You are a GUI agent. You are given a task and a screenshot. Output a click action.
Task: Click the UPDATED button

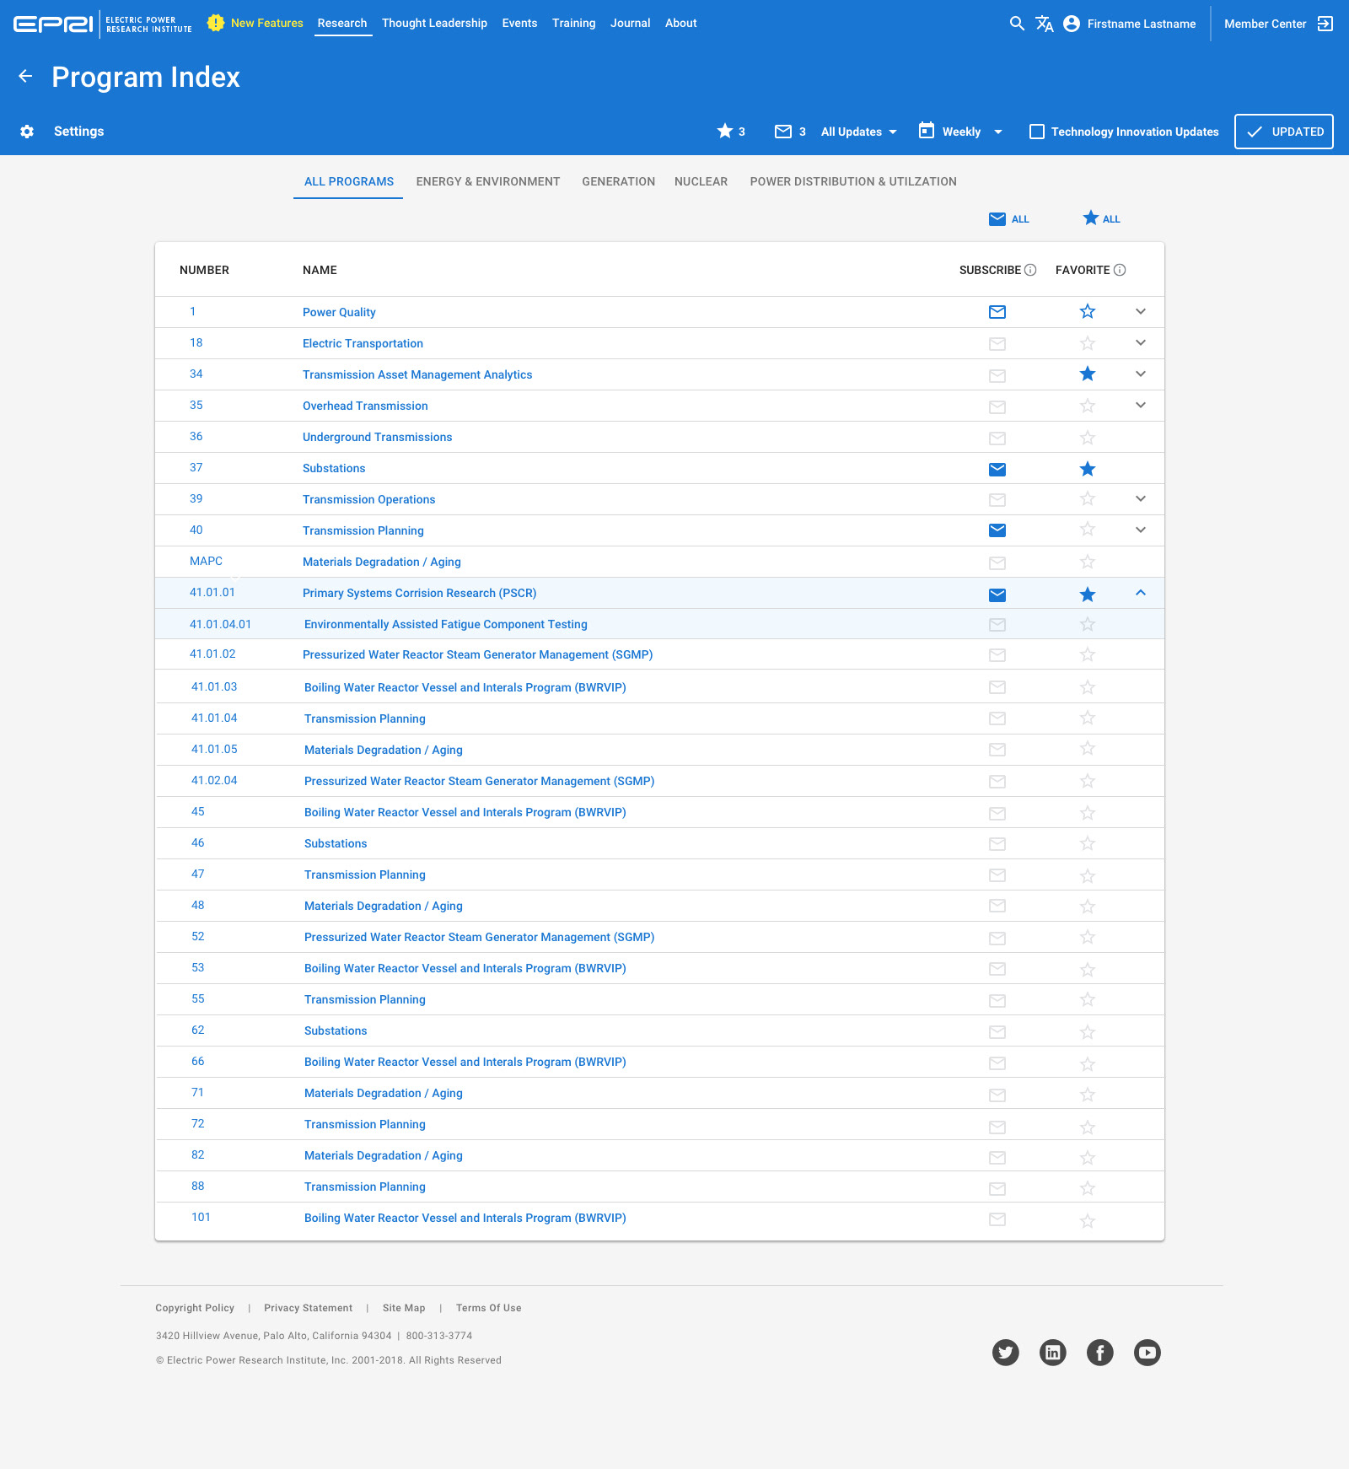(1284, 132)
